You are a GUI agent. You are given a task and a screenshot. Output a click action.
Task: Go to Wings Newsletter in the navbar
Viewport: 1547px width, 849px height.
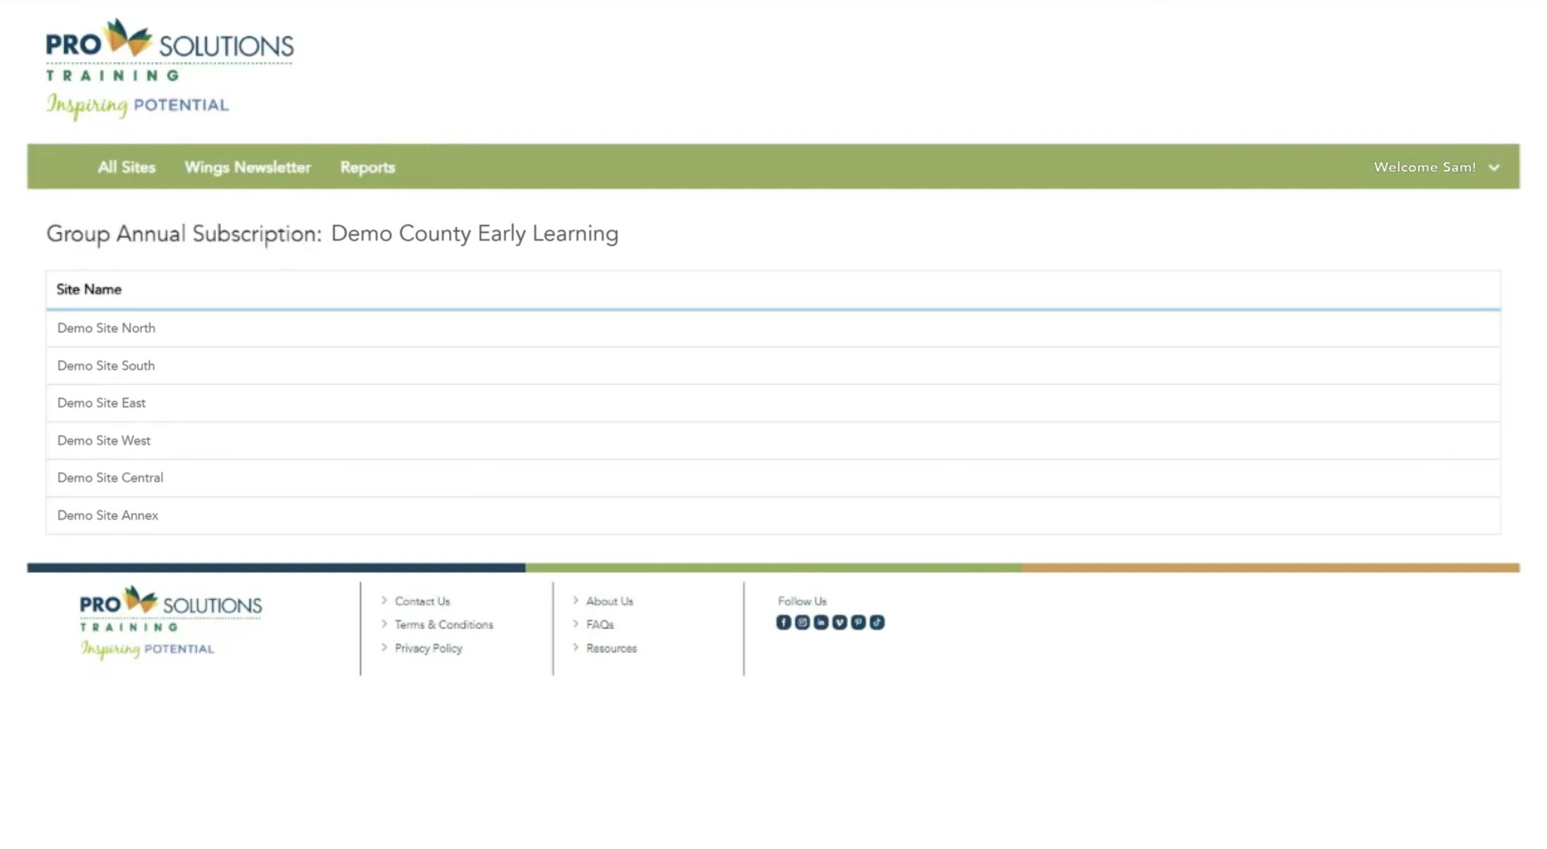(x=248, y=167)
